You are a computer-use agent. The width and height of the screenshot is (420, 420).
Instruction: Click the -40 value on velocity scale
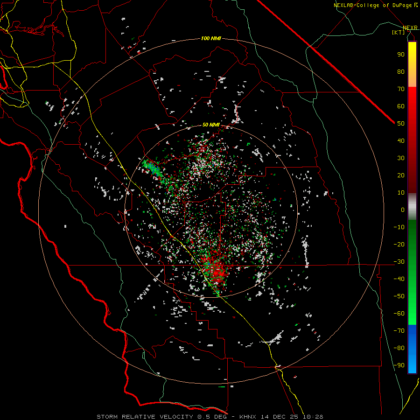click(399, 279)
